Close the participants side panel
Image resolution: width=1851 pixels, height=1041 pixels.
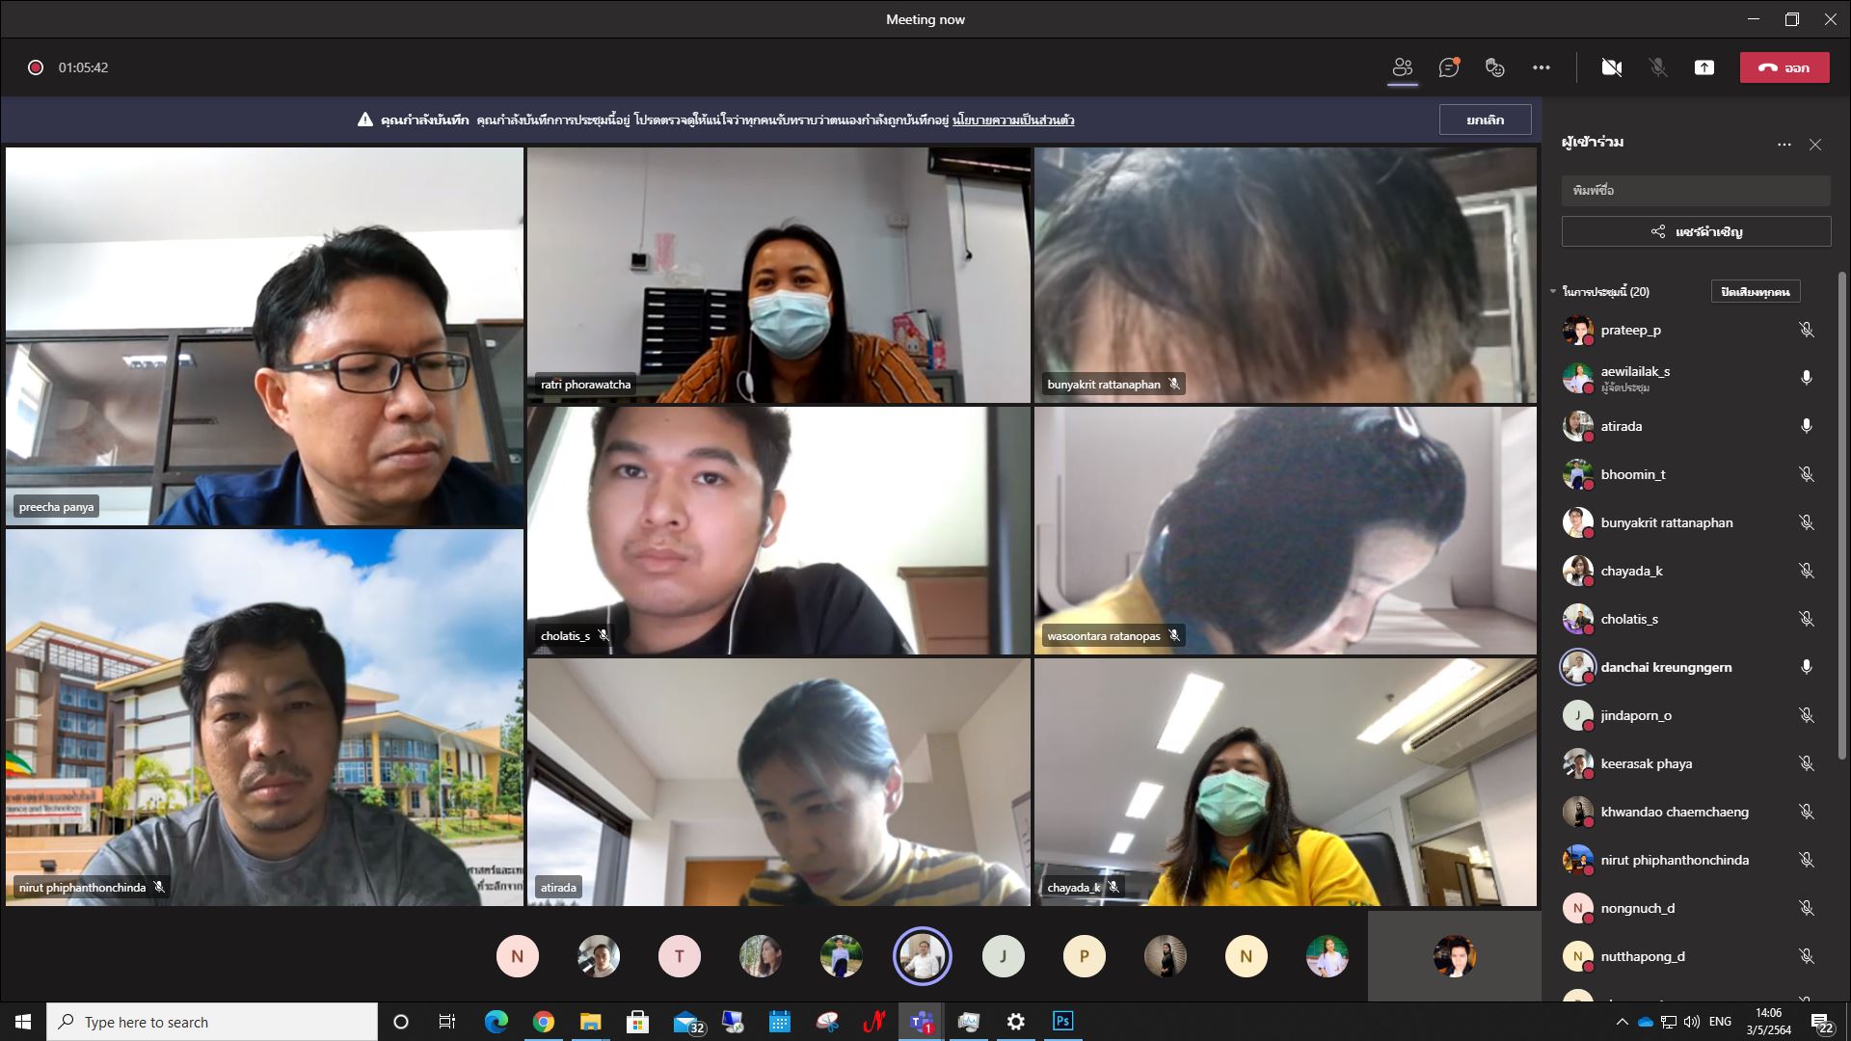click(x=1815, y=145)
